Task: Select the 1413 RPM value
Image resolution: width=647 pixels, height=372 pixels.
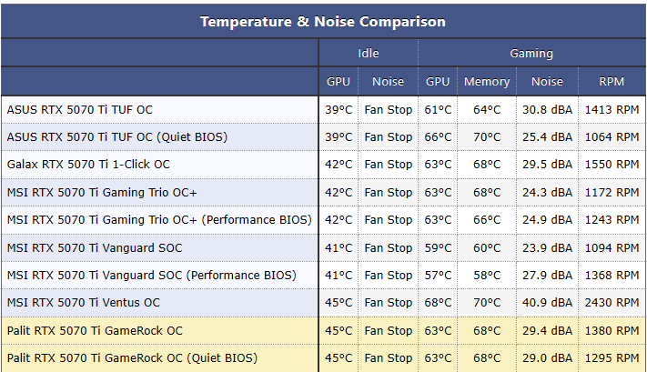Action: pos(612,110)
